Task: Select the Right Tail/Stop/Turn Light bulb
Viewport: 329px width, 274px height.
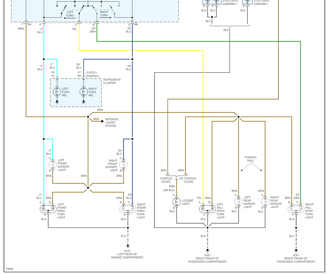Action: click(x=296, y=209)
